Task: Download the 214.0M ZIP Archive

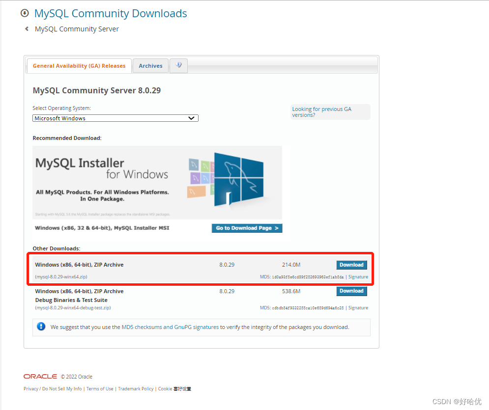Action: coord(351,265)
